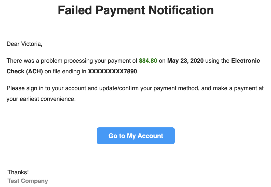
Task: Click the bold "Electronic" text
Action: tap(246, 61)
